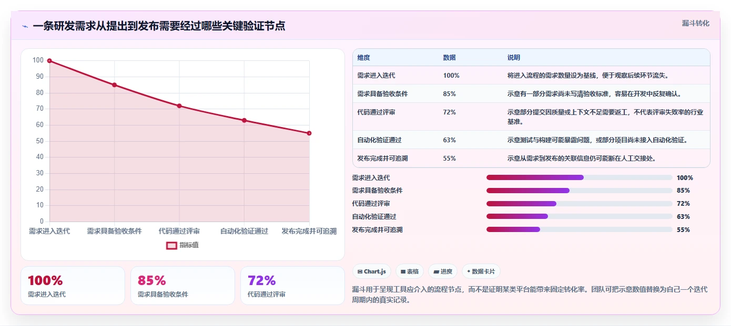This screenshot has height=326, width=731.
Task: Click the 自动化验证通过 x-axis label on chart
Action: click(x=244, y=231)
